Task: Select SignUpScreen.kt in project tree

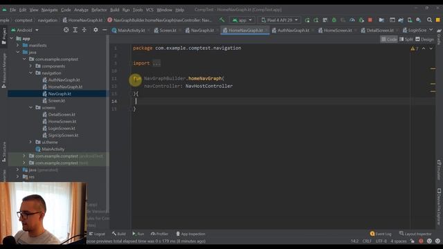Action: point(63,136)
